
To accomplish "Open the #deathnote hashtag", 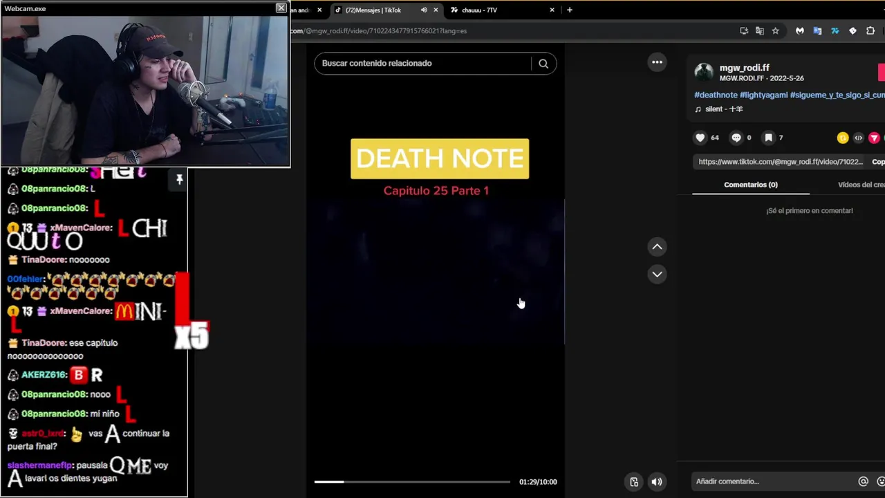I will coord(716,95).
